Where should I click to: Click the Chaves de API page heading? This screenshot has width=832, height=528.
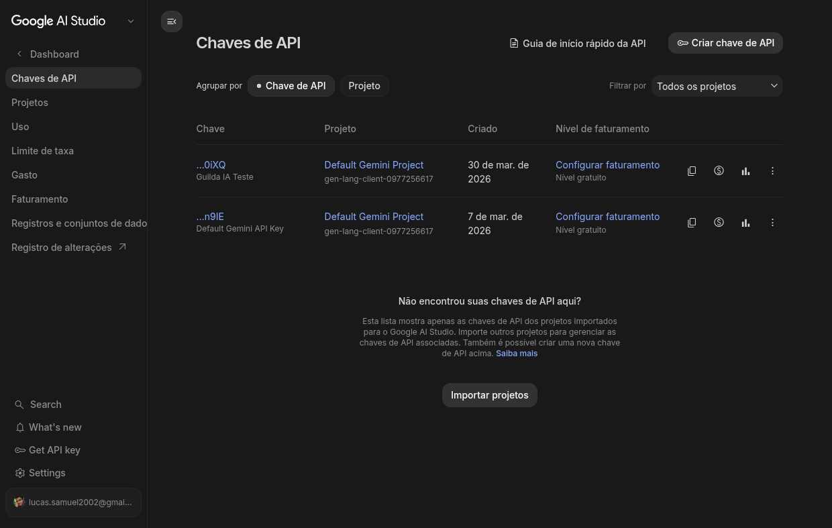click(x=248, y=43)
